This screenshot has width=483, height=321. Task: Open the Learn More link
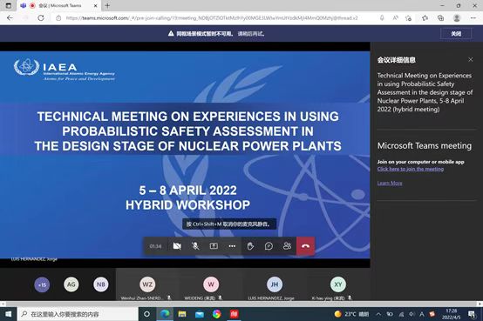pos(390,183)
